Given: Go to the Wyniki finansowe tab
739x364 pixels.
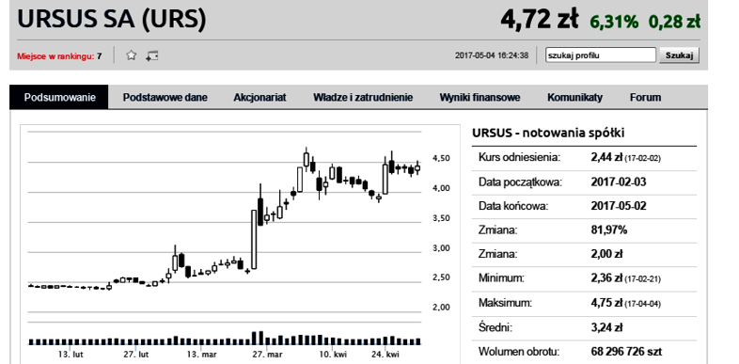Looking at the screenshot, I should (480, 97).
